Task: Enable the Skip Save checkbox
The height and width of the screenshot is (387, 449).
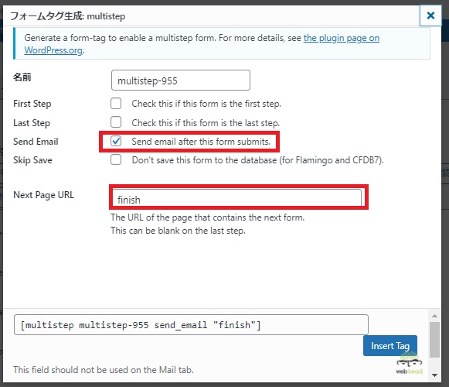Action: click(116, 159)
